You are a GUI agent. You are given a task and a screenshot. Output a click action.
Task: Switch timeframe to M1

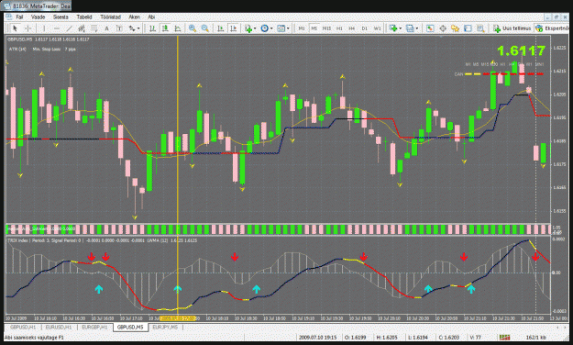302,28
